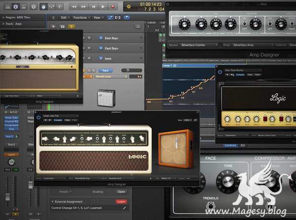This screenshot has width=296, height=220.
Task: Click the Global Tracks button in track header
Action: (138, 26)
